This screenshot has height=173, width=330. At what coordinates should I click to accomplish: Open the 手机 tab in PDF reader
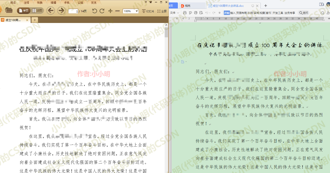67,2
